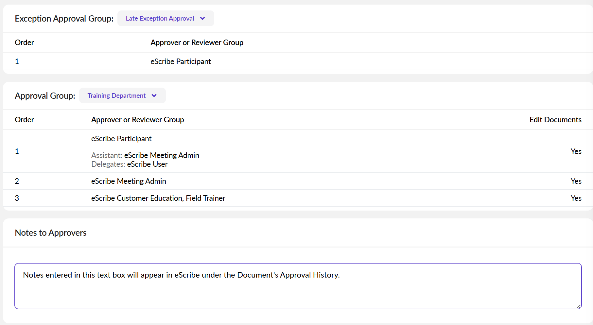Click inside the Notes to Approvers text box
593x325 pixels.
(294, 286)
